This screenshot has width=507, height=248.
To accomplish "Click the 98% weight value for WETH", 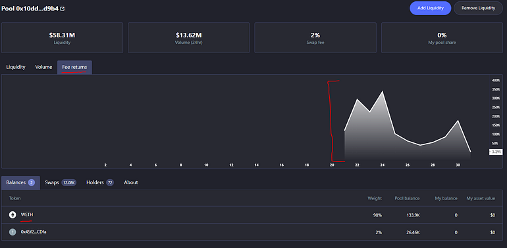I will [x=377, y=215].
